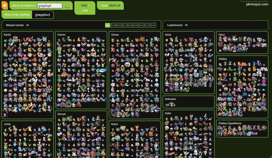272x158 pixels.
Task: Toggle the ENG language button
Action: [107, 25]
